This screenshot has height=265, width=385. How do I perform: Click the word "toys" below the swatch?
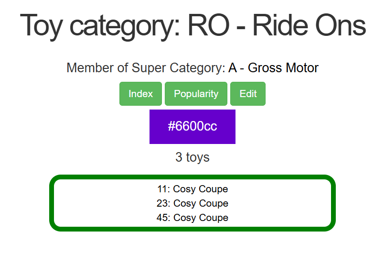[198, 157]
